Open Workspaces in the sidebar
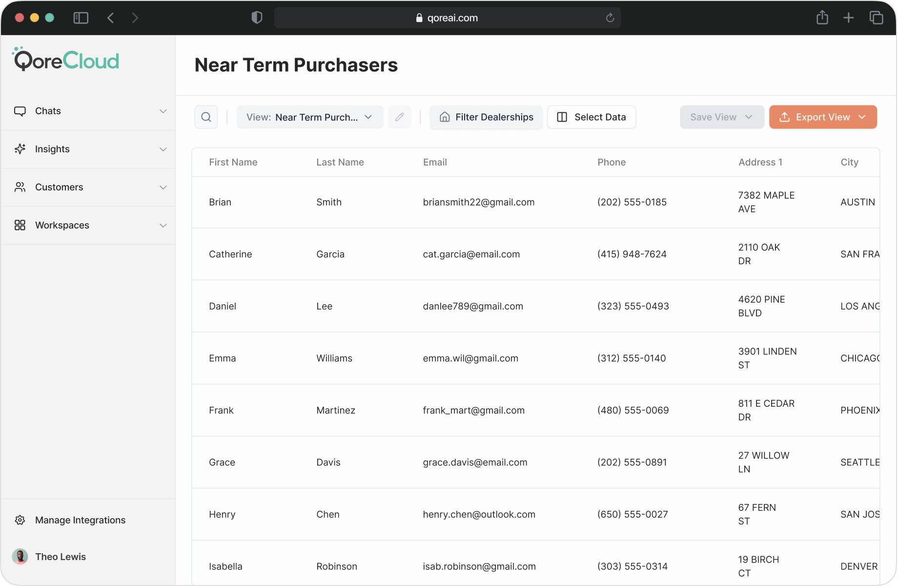 tap(62, 226)
